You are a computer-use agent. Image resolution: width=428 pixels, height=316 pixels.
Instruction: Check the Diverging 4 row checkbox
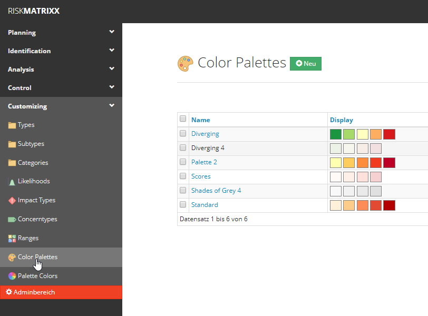[183, 147]
